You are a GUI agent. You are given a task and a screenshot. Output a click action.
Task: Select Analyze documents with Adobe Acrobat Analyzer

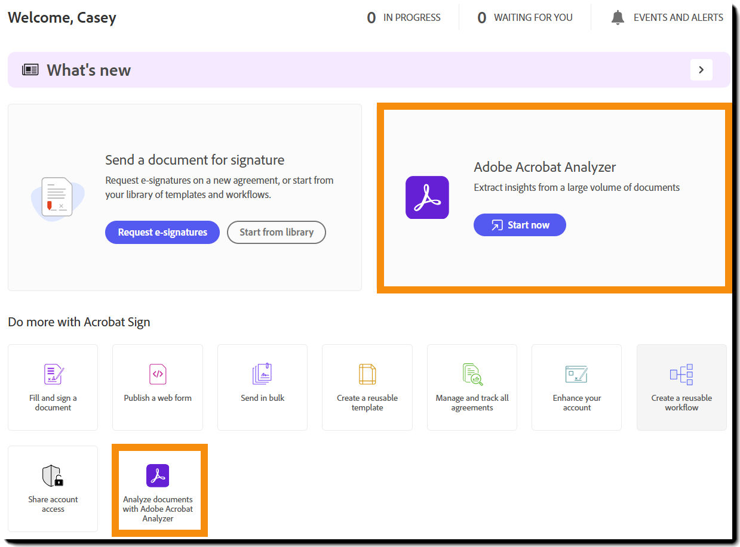coord(158,489)
